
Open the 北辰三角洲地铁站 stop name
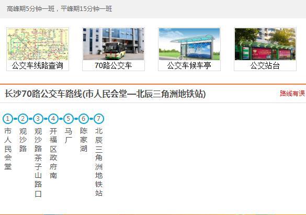coord(99,162)
